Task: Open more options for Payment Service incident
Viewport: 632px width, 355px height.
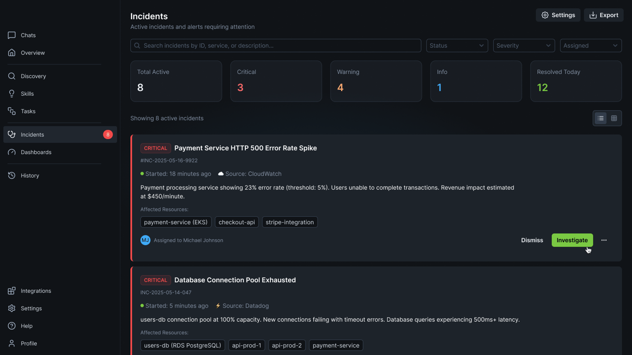Action: (604, 240)
